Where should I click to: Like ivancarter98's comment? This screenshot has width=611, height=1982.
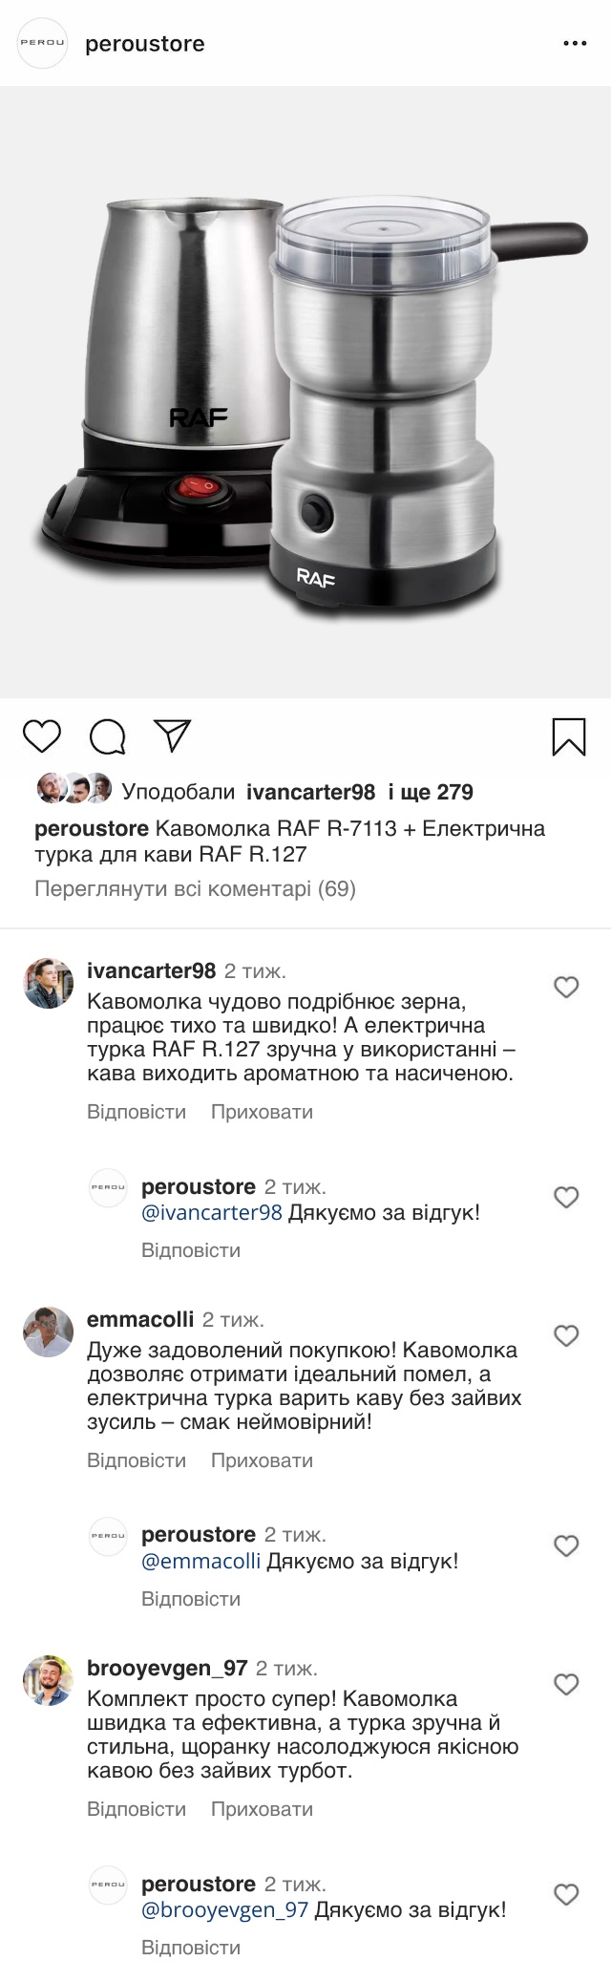[566, 988]
